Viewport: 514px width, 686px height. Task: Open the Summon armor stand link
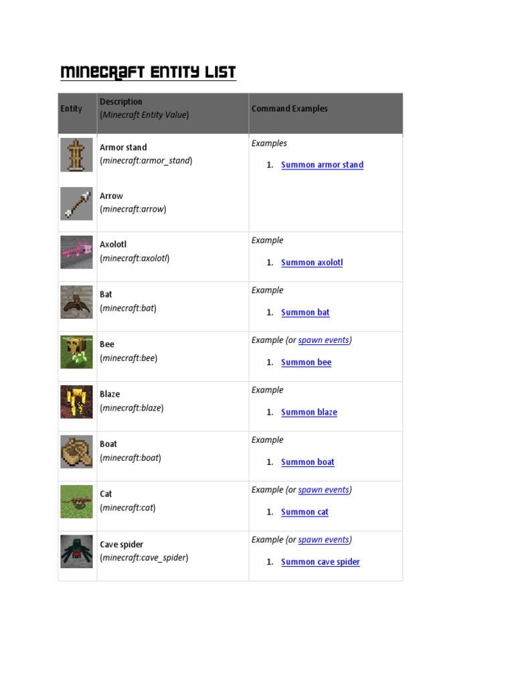[x=322, y=165]
